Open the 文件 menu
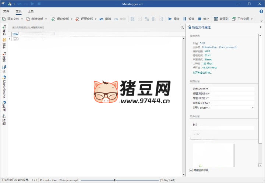 click(x=6, y=11)
